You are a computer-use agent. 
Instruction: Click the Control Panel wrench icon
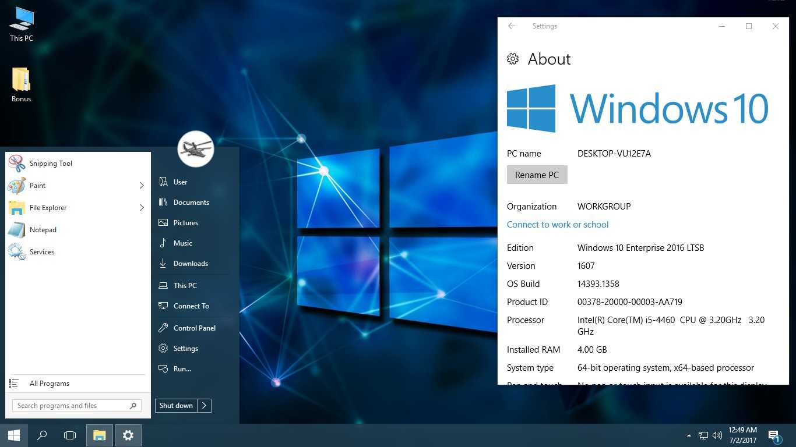(163, 328)
